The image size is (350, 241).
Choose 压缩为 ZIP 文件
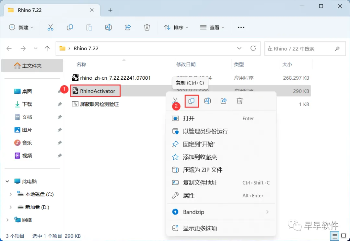[x=221, y=170]
